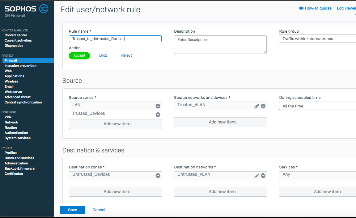Remove LAN from source zones

tap(158, 106)
